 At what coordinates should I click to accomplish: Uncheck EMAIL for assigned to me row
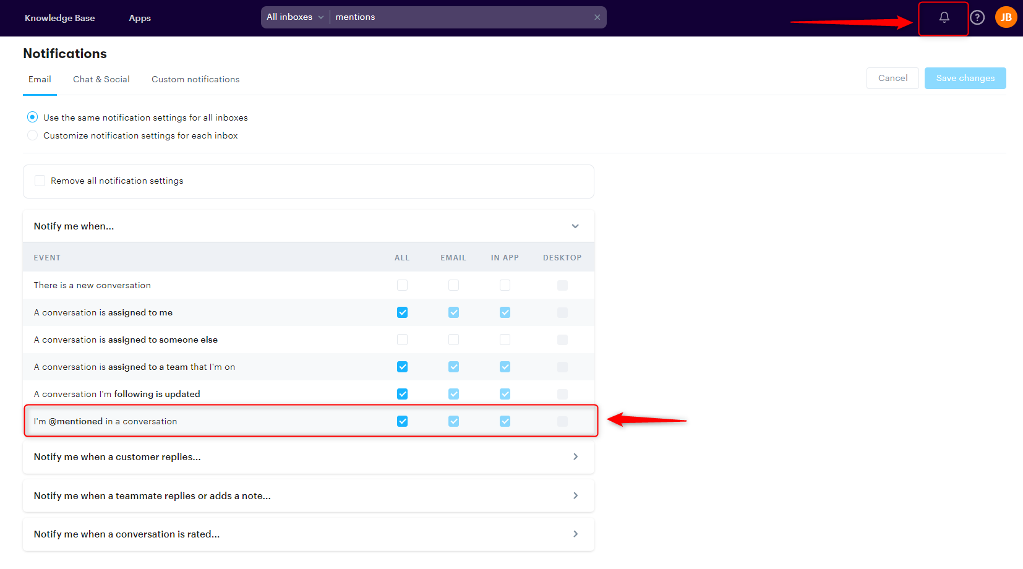pos(453,312)
